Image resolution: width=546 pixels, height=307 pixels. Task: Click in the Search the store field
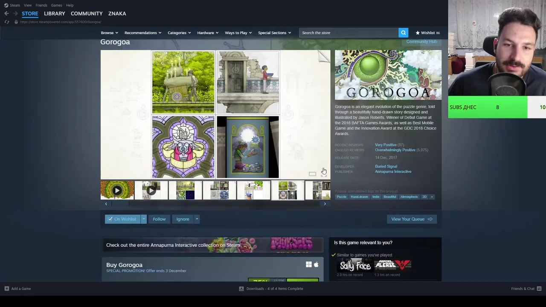click(349, 33)
